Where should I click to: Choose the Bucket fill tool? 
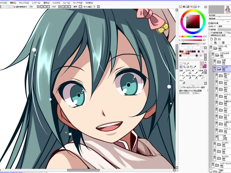click(x=182, y=82)
